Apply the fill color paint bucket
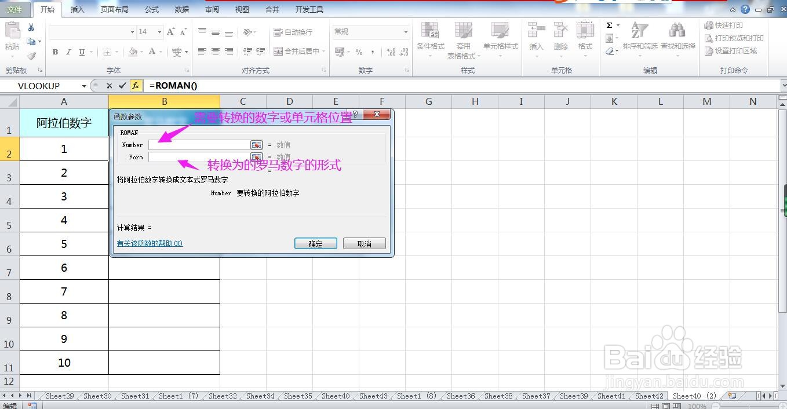This screenshot has width=787, height=409. pos(133,52)
